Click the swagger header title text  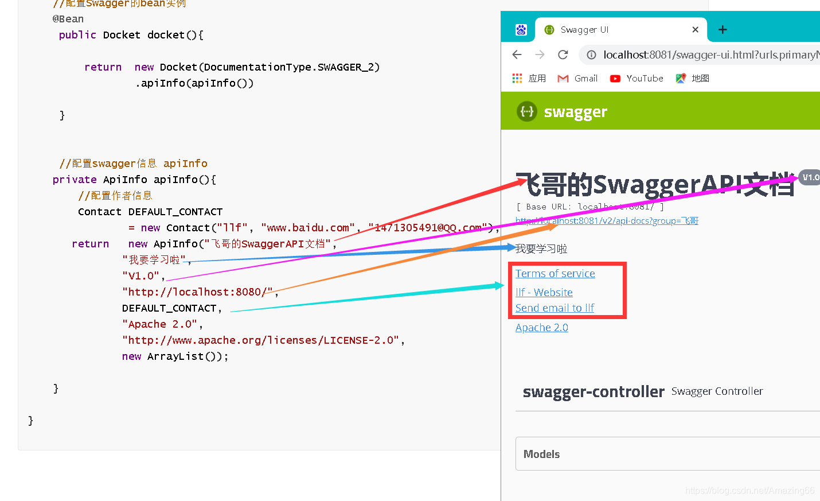click(x=575, y=112)
